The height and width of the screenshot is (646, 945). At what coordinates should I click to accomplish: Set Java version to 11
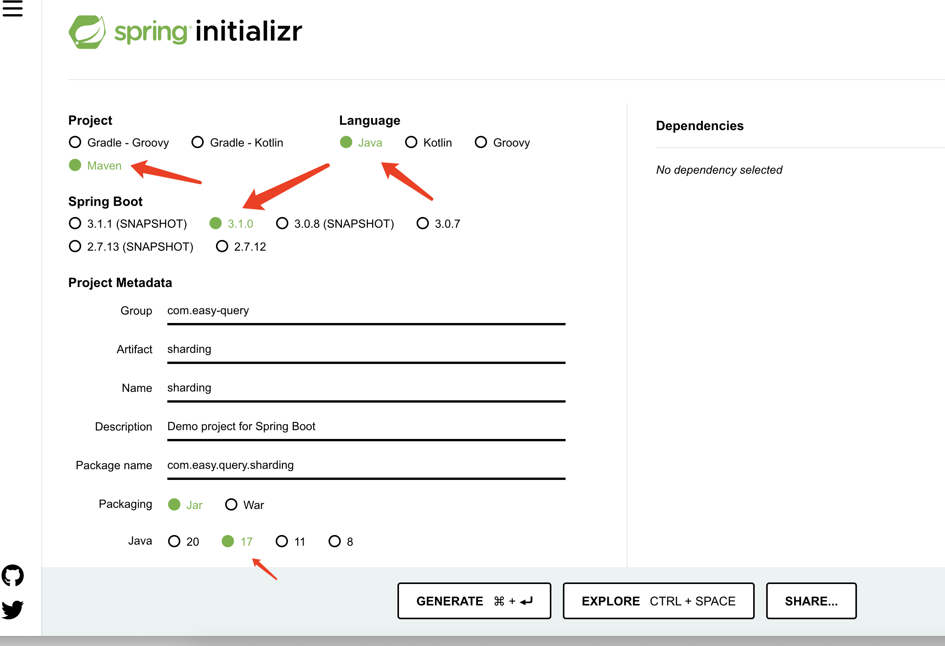tap(281, 541)
